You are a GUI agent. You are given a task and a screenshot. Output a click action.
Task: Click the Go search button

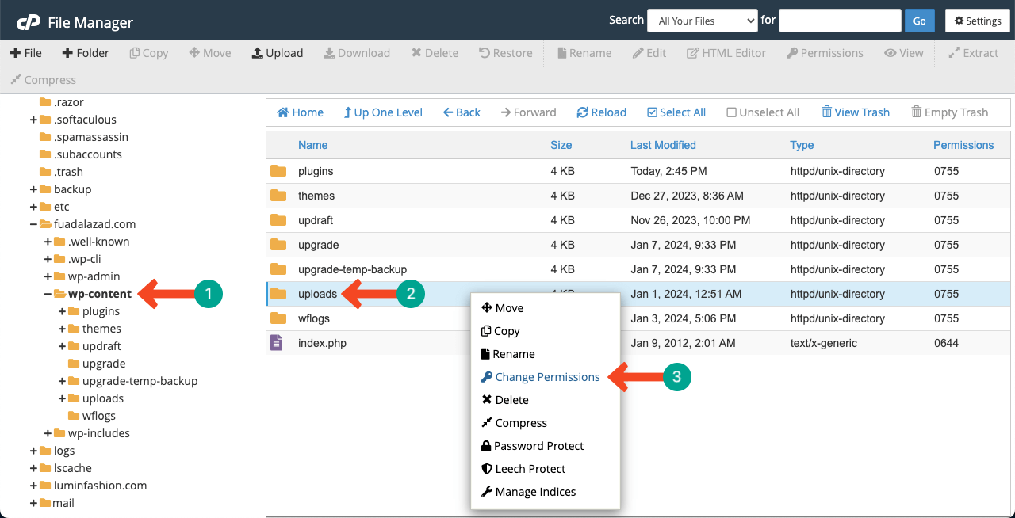[919, 21]
